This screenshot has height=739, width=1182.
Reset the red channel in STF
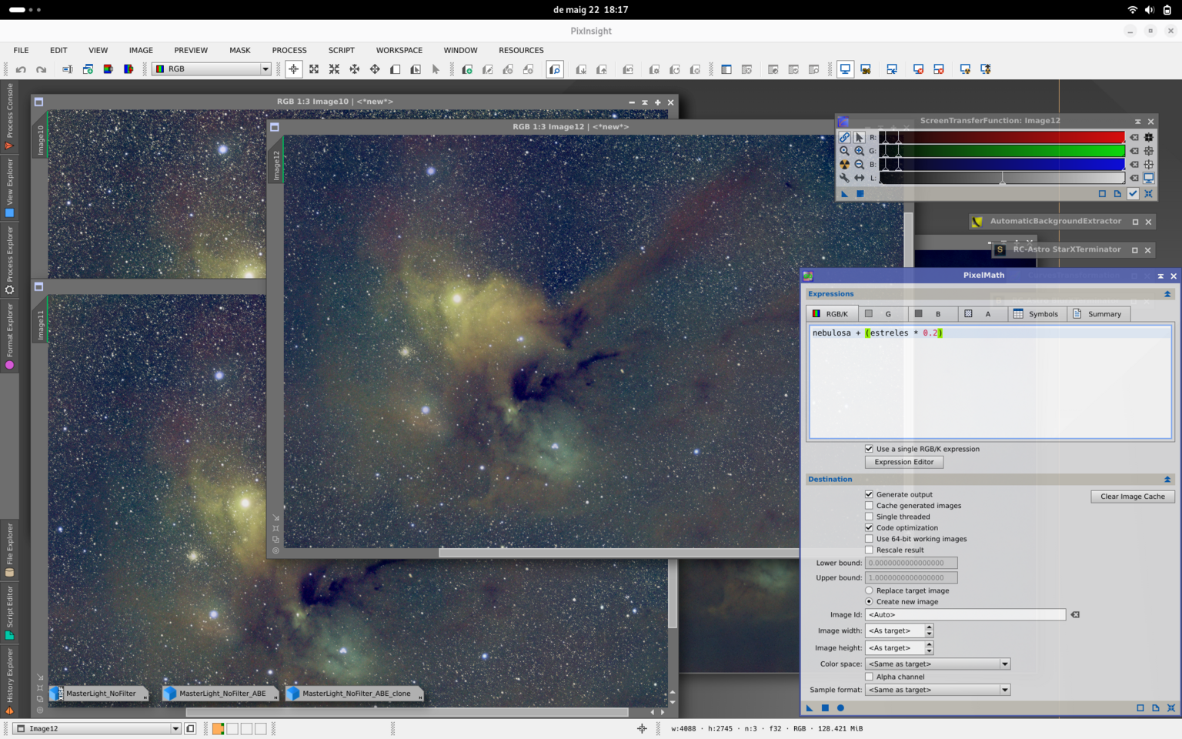[1134, 137]
